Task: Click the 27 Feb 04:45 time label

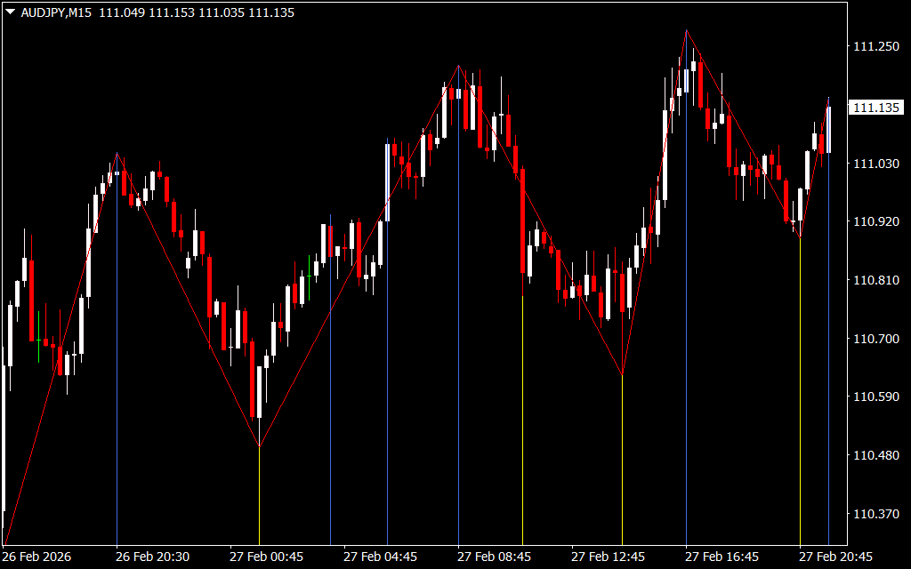Action: tap(380, 557)
